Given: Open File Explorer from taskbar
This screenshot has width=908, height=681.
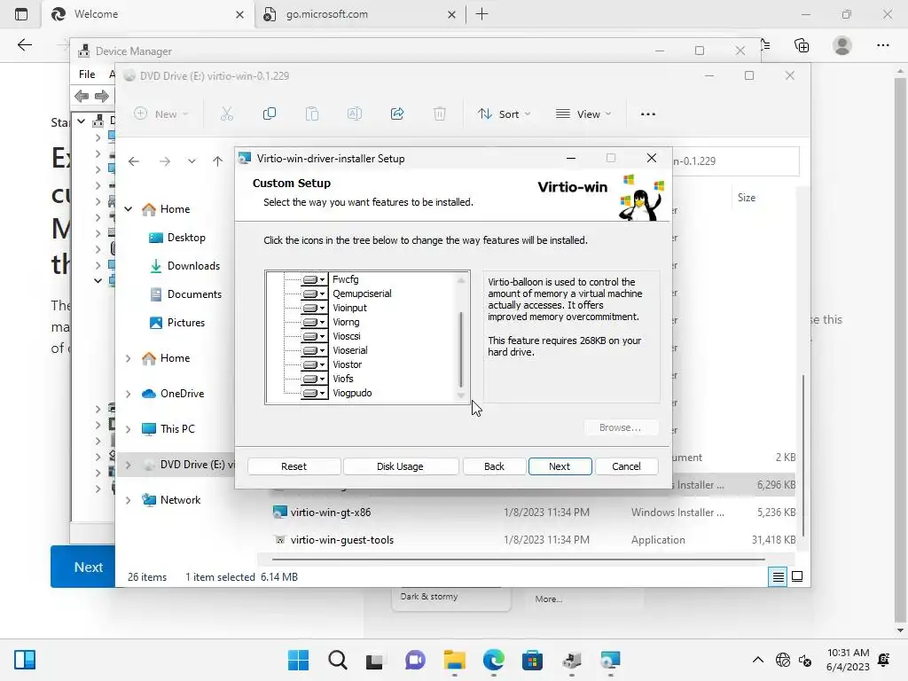Looking at the screenshot, I should pos(455,660).
